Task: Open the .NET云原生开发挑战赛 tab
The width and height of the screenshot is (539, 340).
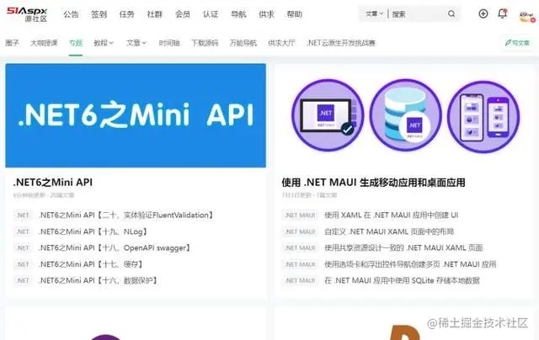Action: pos(341,43)
